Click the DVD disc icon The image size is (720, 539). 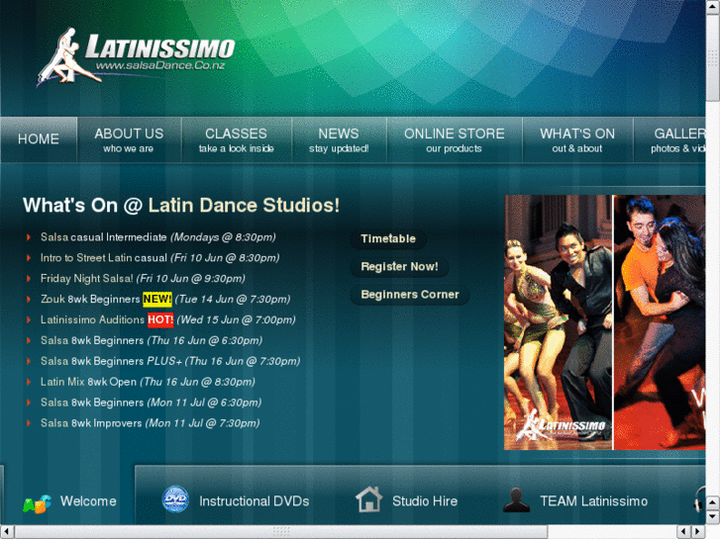[175, 499]
